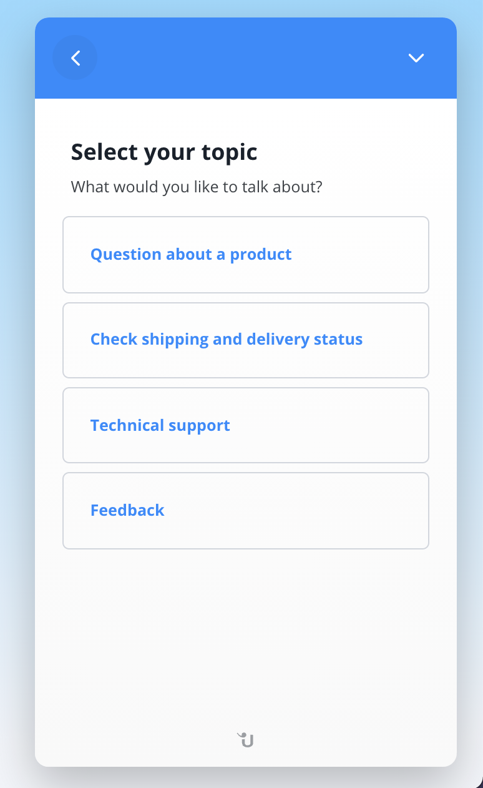Go back to the previous chat screen
The height and width of the screenshot is (788, 483).
76,58
